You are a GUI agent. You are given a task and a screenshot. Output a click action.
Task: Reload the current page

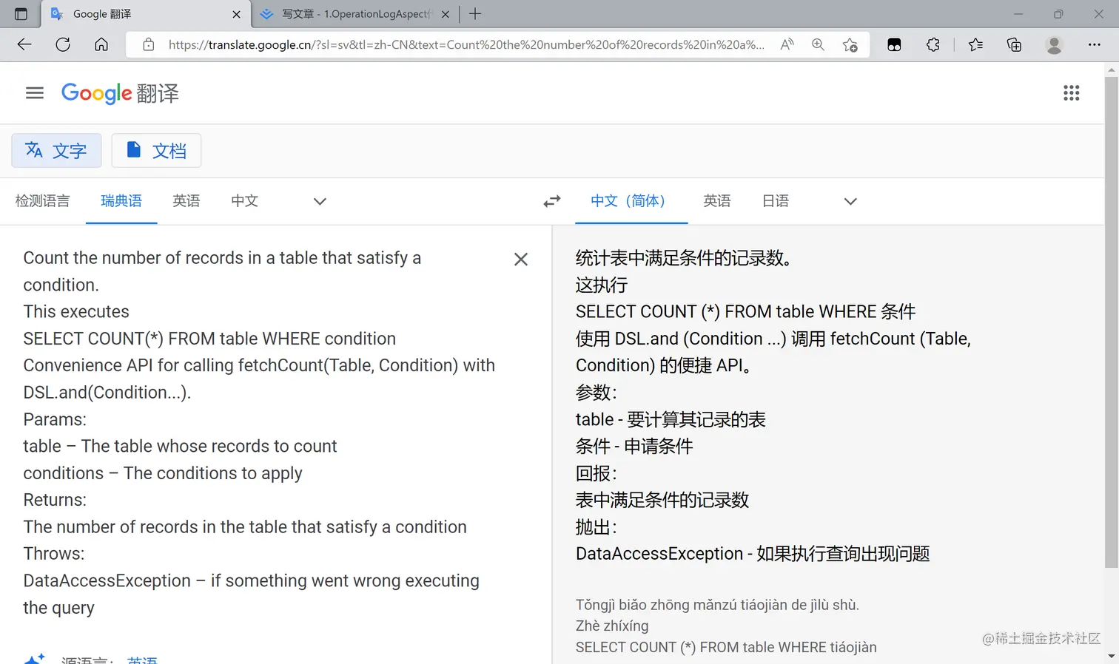(63, 44)
